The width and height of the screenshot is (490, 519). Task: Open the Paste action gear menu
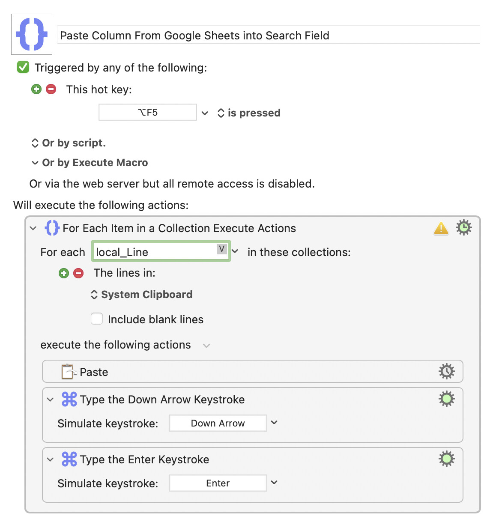pyautogui.click(x=447, y=371)
